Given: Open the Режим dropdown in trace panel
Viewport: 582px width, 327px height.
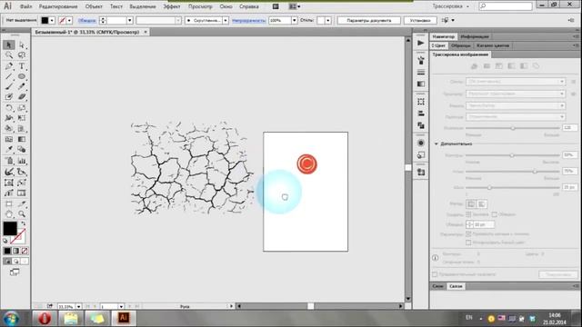Looking at the screenshot, I should click(516, 105).
